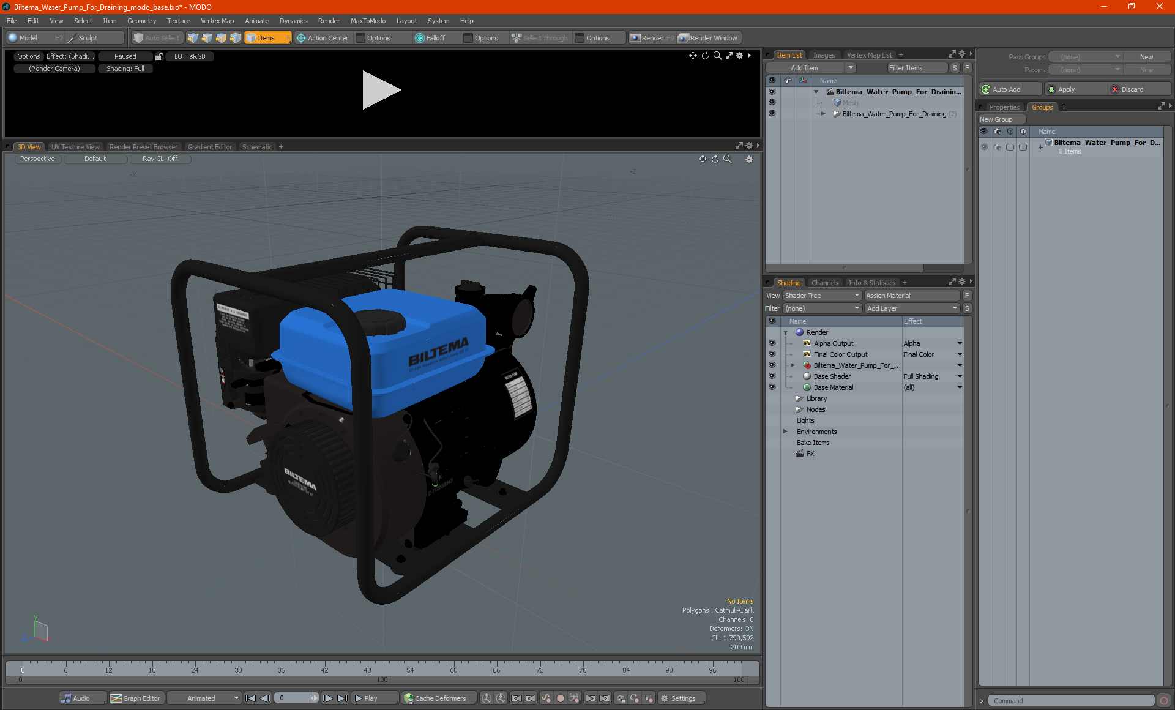
Task: Toggle visibility of the Mesh item
Action: coord(772,103)
